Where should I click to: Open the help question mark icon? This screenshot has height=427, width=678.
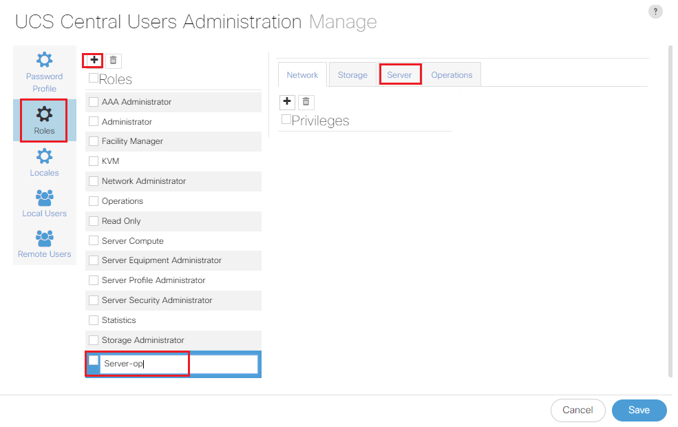coord(655,12)
